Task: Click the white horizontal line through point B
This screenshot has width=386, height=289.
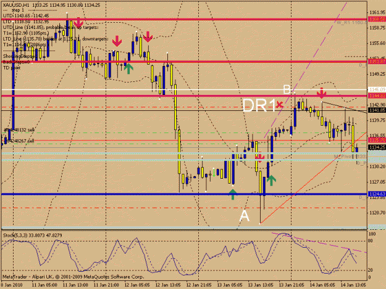Action: 184,90
